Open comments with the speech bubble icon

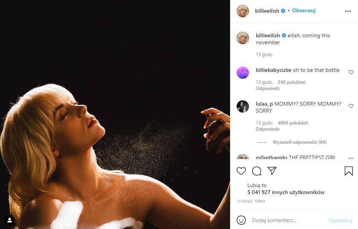(257, 171)
